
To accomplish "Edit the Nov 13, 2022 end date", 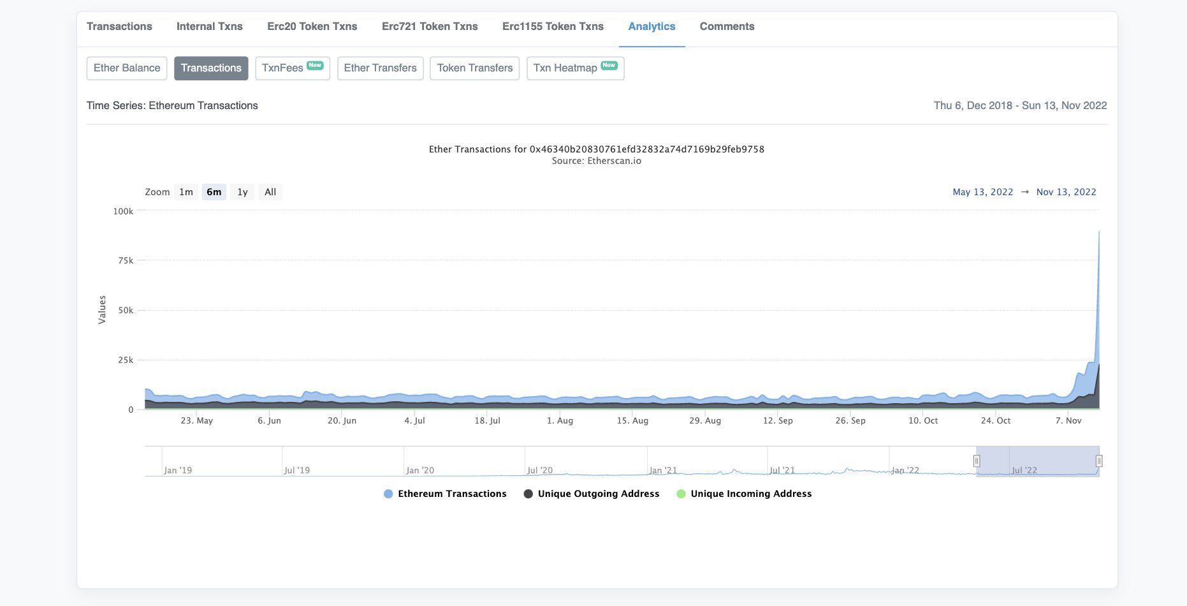I will point(1066,192).
